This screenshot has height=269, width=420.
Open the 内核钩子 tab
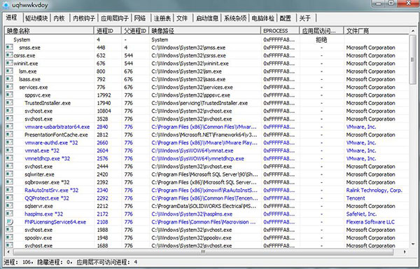tap(84, 18)
